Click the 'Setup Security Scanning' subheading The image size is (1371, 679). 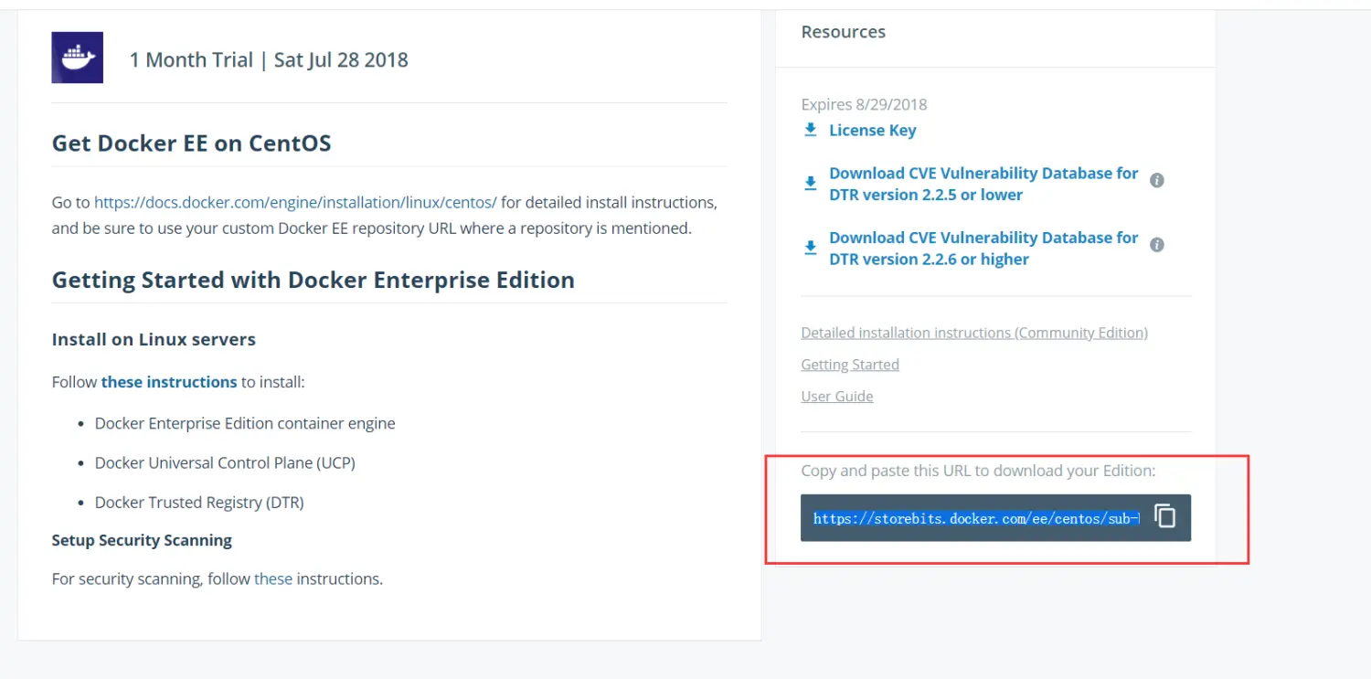[142, 540]
